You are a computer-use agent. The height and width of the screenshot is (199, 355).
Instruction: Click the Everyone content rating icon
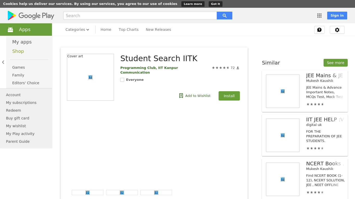coord(122,80)
